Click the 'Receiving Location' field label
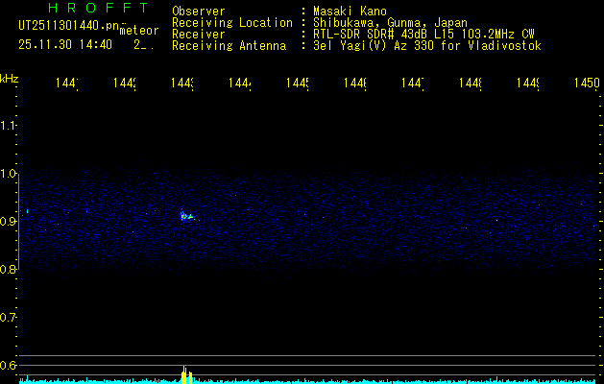 pos(231,23)
